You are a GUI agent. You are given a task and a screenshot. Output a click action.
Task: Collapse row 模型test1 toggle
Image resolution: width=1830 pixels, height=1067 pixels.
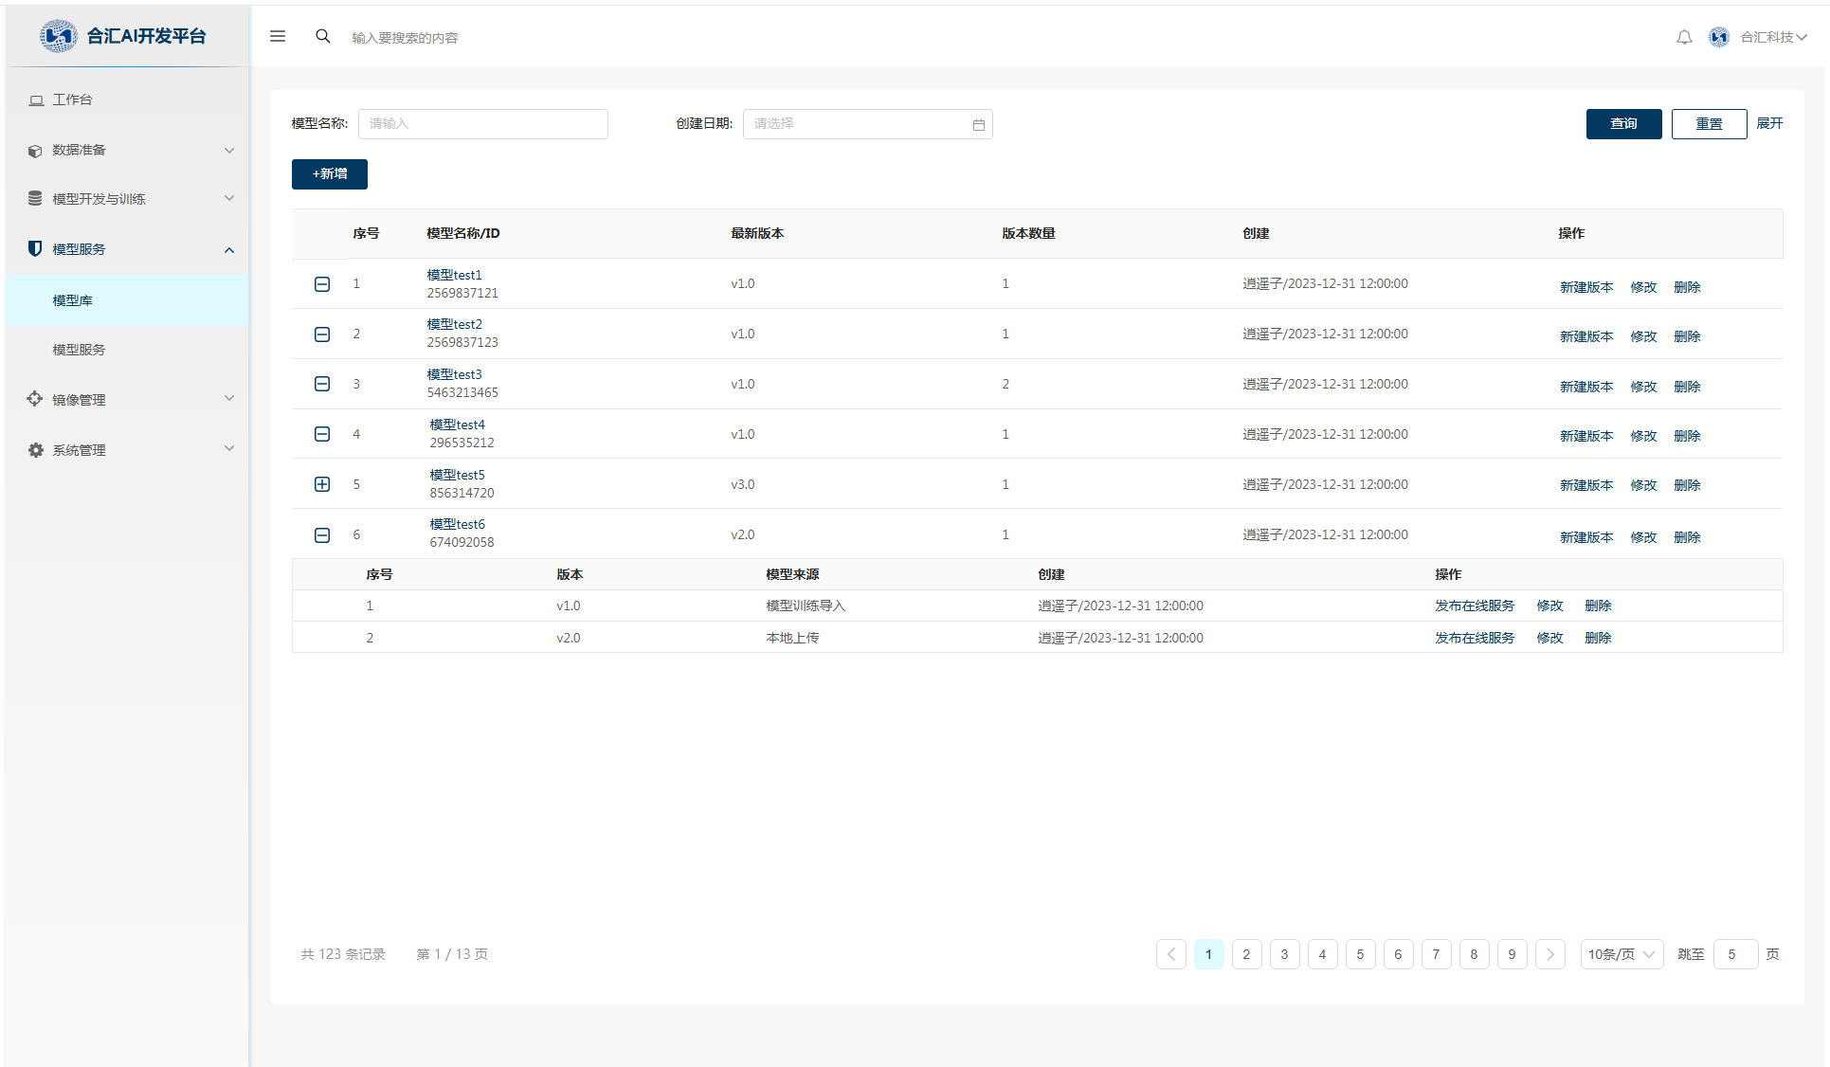click(322, 284)
